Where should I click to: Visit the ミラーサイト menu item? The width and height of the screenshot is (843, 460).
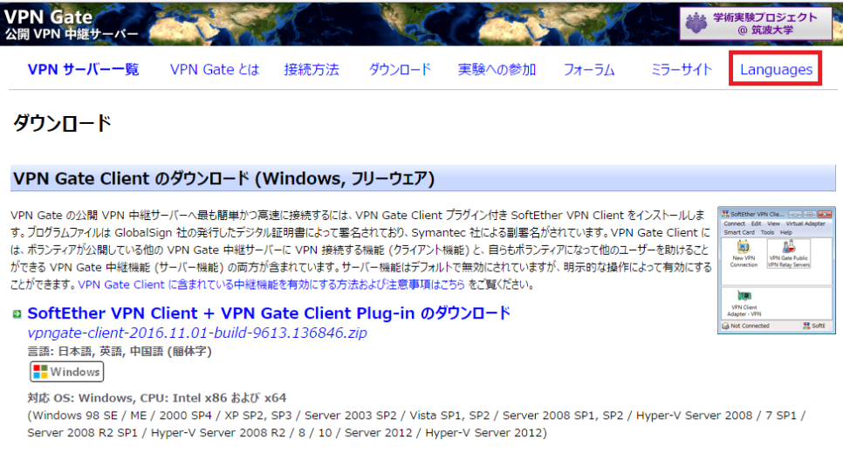pos(682,70)
